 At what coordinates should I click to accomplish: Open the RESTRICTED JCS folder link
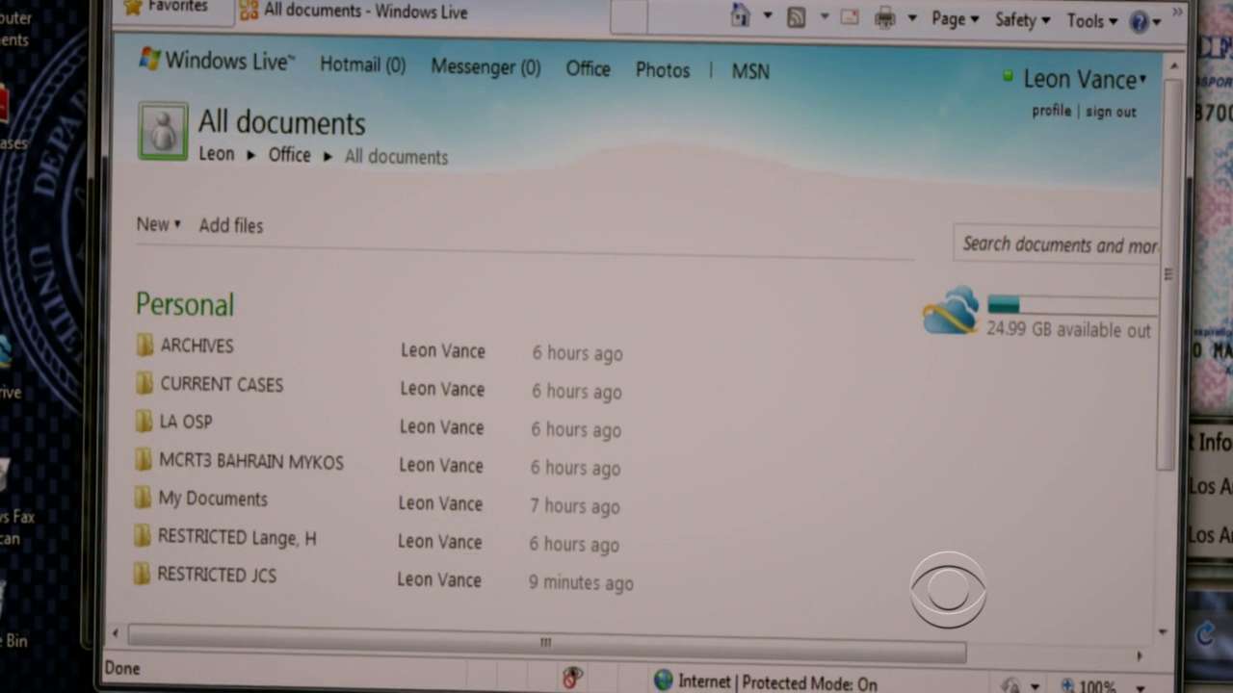217,575
